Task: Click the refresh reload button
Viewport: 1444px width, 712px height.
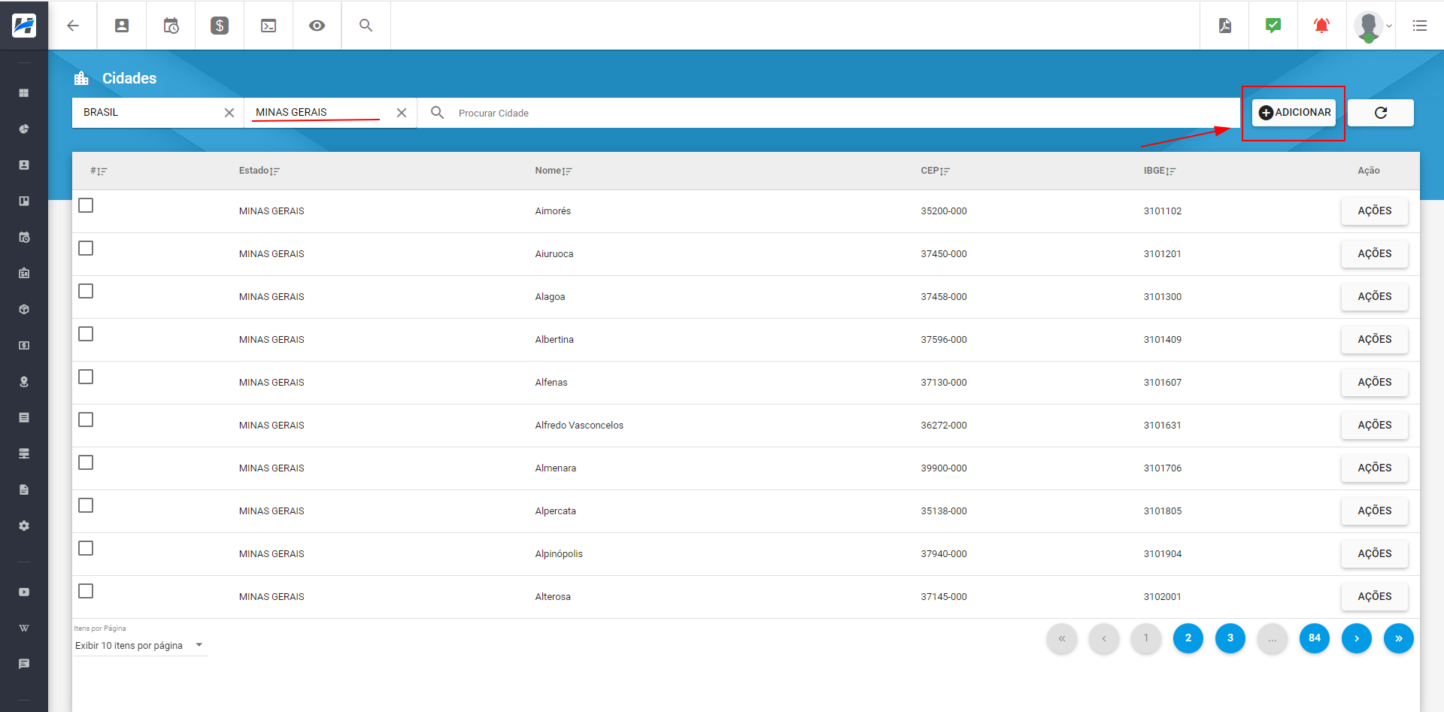Action: click(x=1381, y=113)
